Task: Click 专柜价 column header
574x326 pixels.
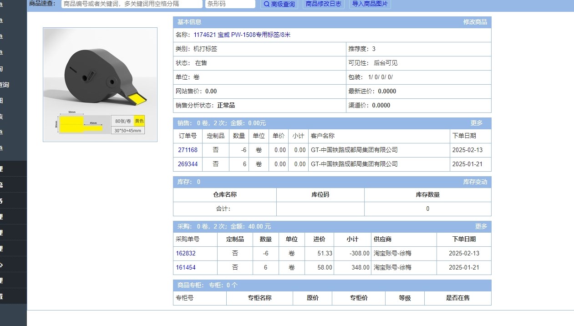Action: (359, 298)
